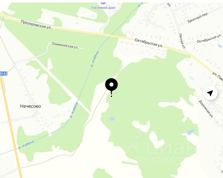Select upper р. Узёна river label

click(95, 59)
